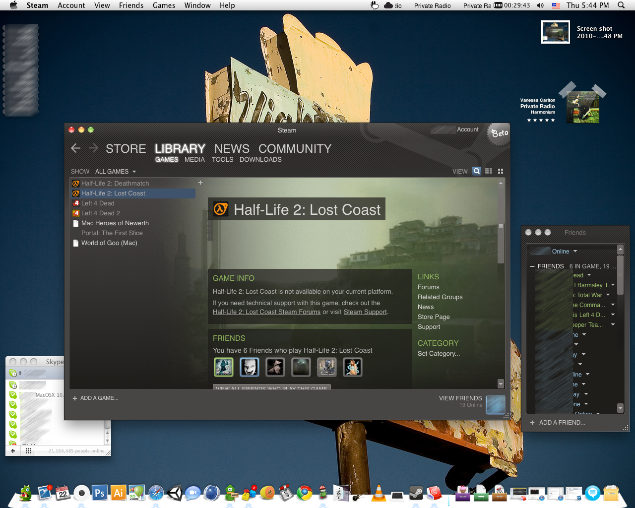The height and width of the screenshot is (508, 635).
Task: Click the Beta badge in the Steam window
Action: pyautogui.click(x=499, y=133)
